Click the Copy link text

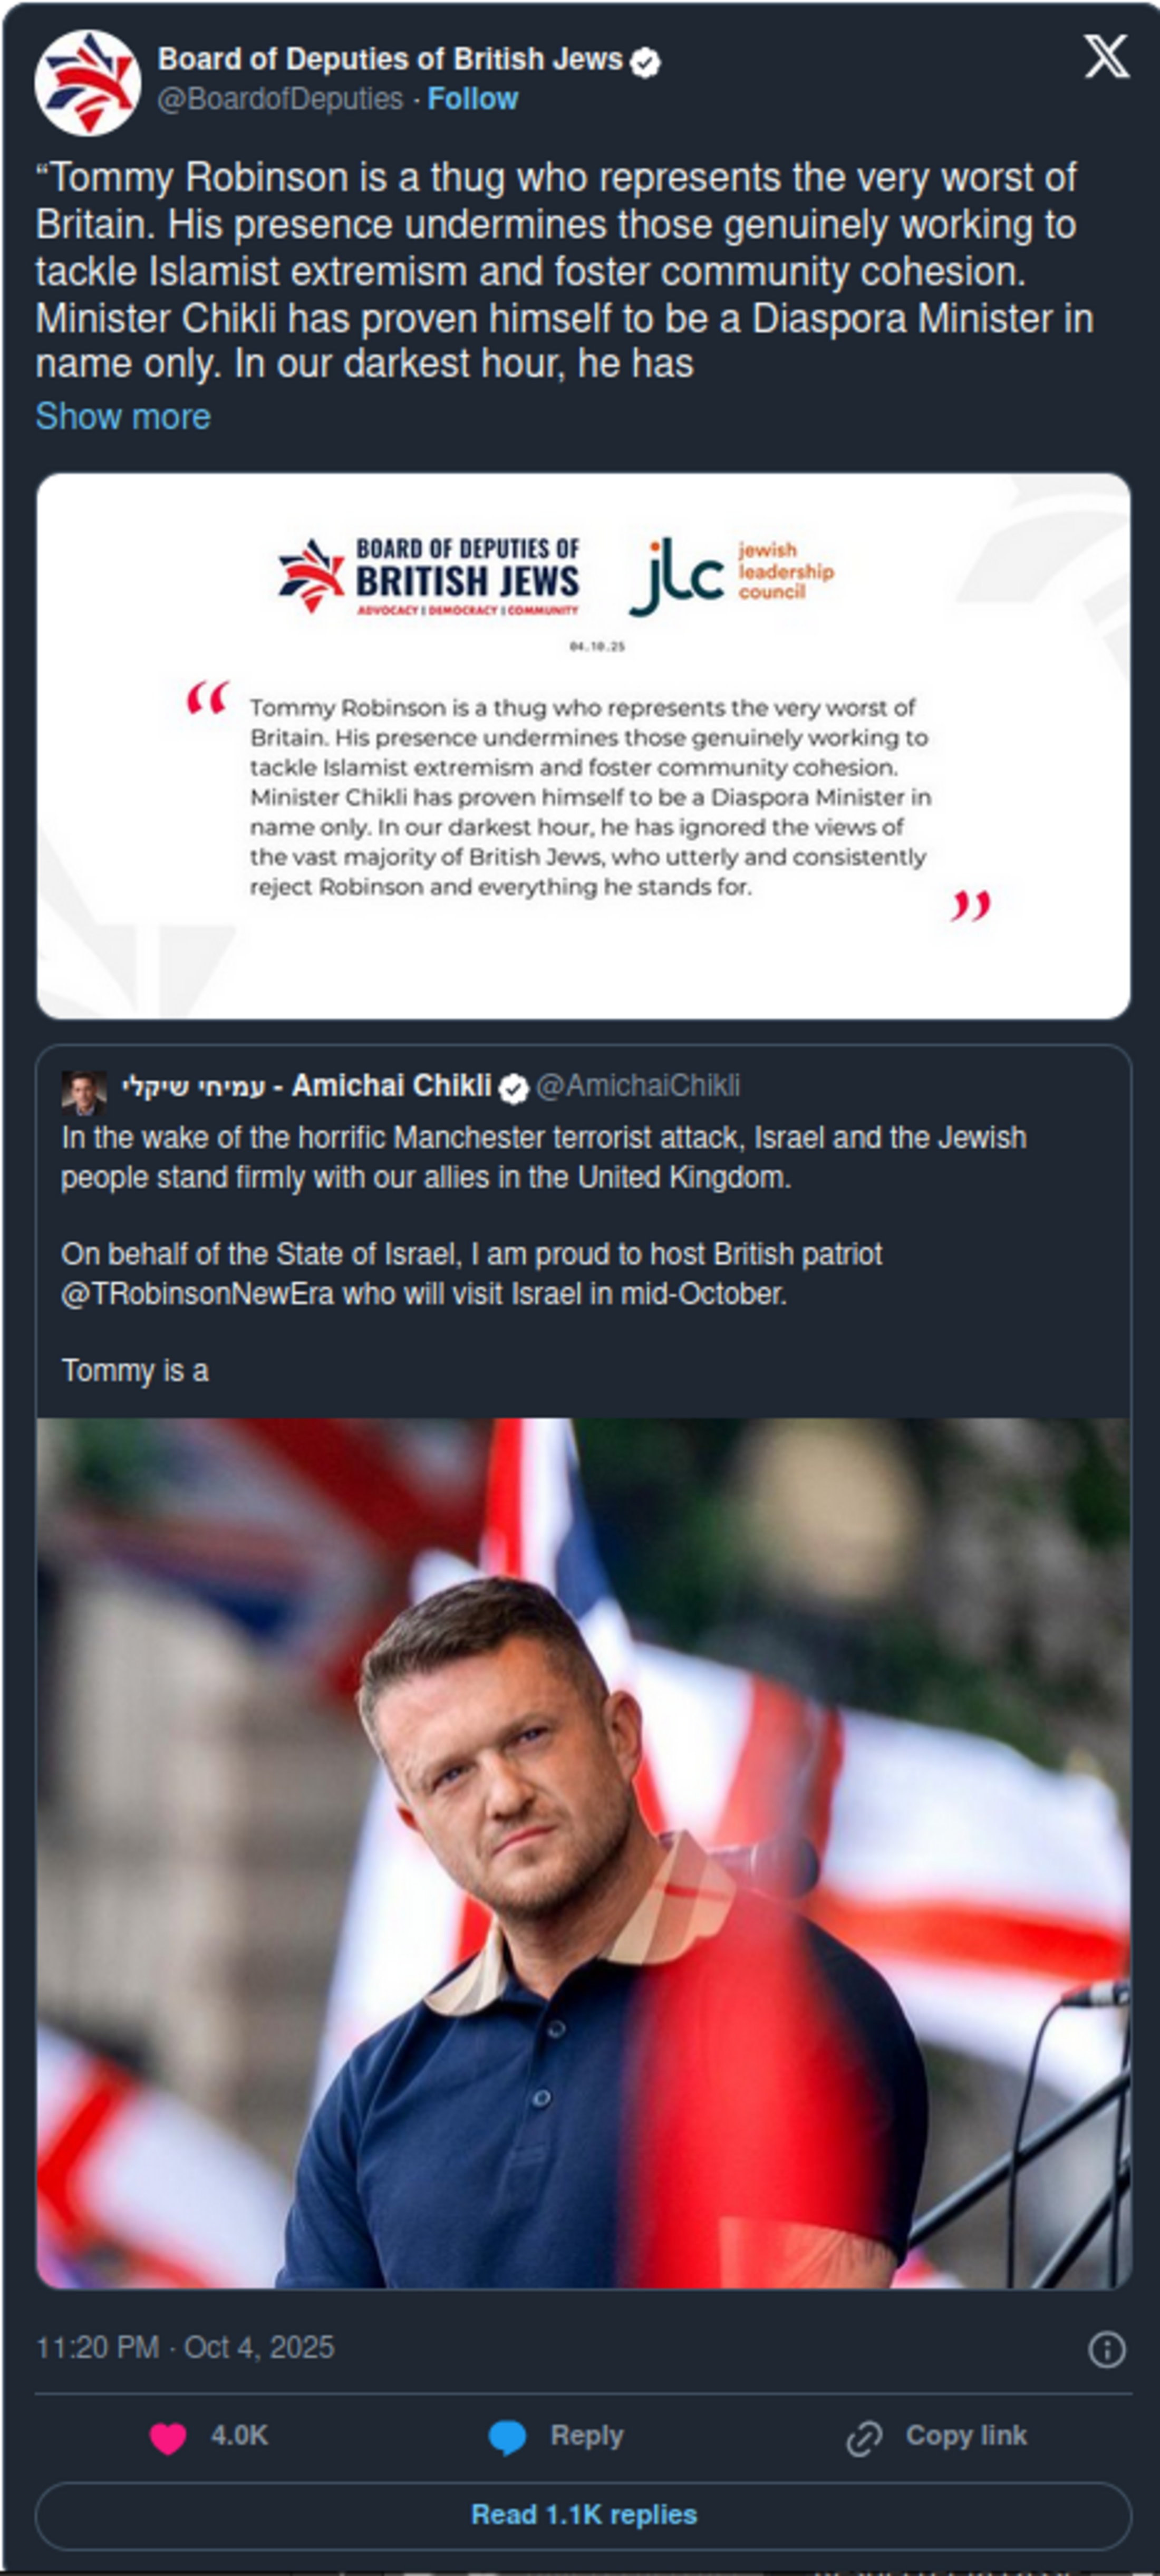click(965, 2436)
